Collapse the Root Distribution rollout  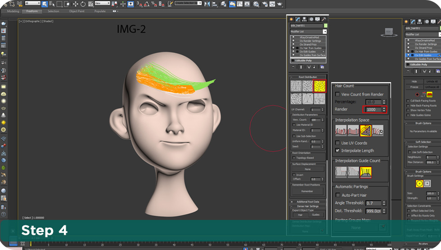(308, 77)
